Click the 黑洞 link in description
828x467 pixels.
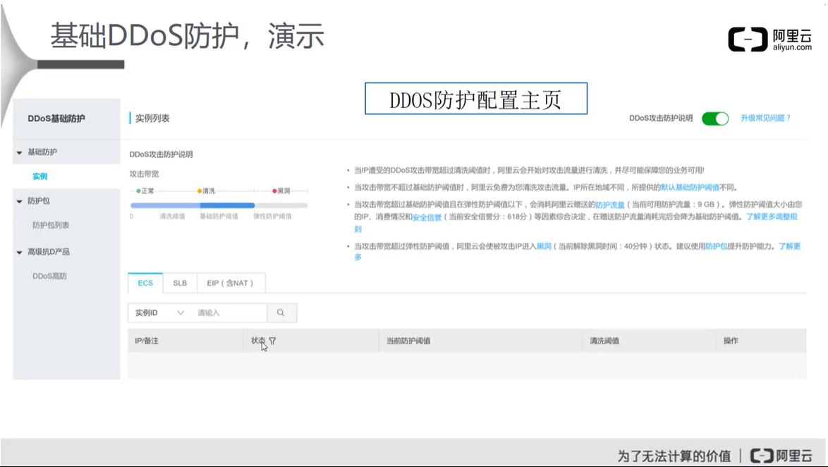point(544,246)
